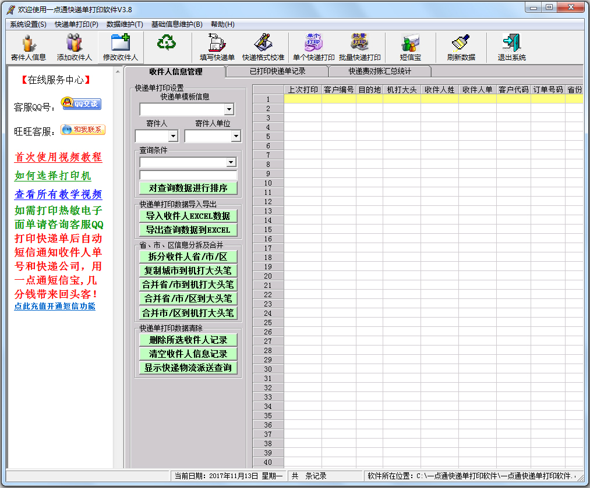590x488 pixels.
Task: Expand the 寄件人 sender dropdown
Action: pyautogui.click(x=173, y=136)
